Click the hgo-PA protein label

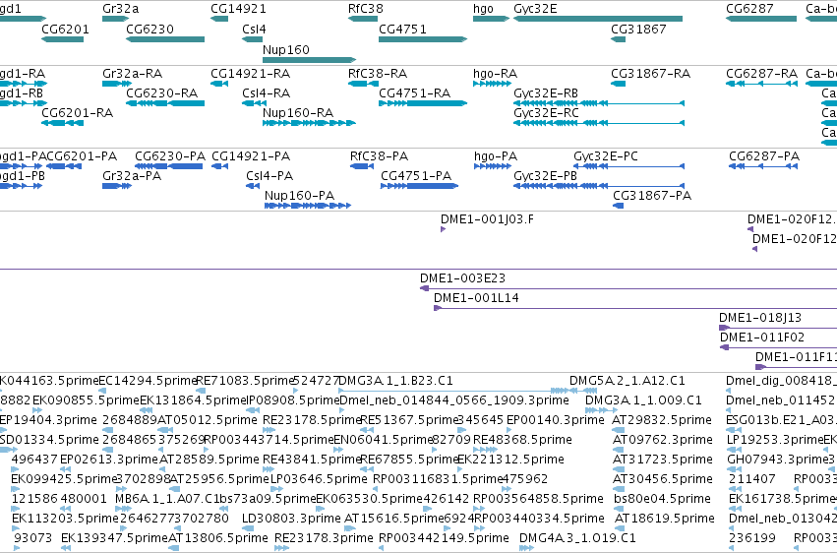click(x=496, y=155)
